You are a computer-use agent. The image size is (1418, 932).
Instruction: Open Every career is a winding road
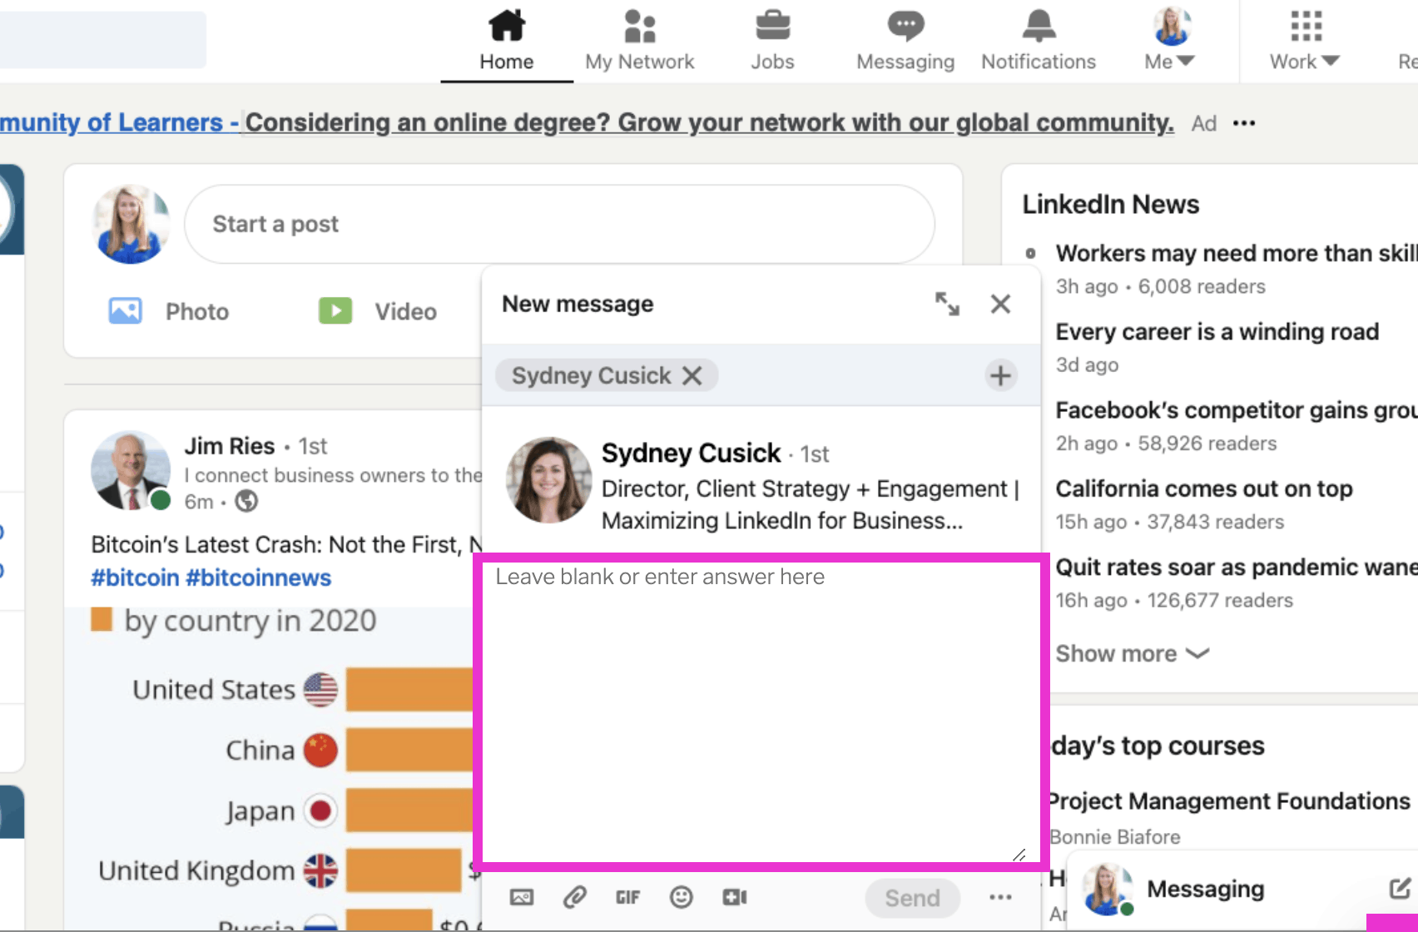point(1217,331)
